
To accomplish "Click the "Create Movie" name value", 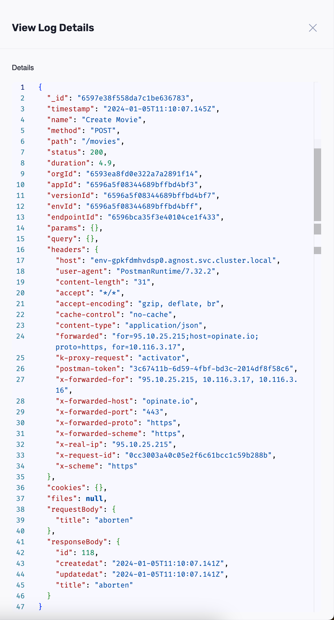I will coord(112,120).
